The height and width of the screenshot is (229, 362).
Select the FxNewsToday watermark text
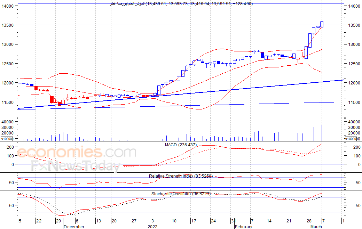[x=76, y=166]
